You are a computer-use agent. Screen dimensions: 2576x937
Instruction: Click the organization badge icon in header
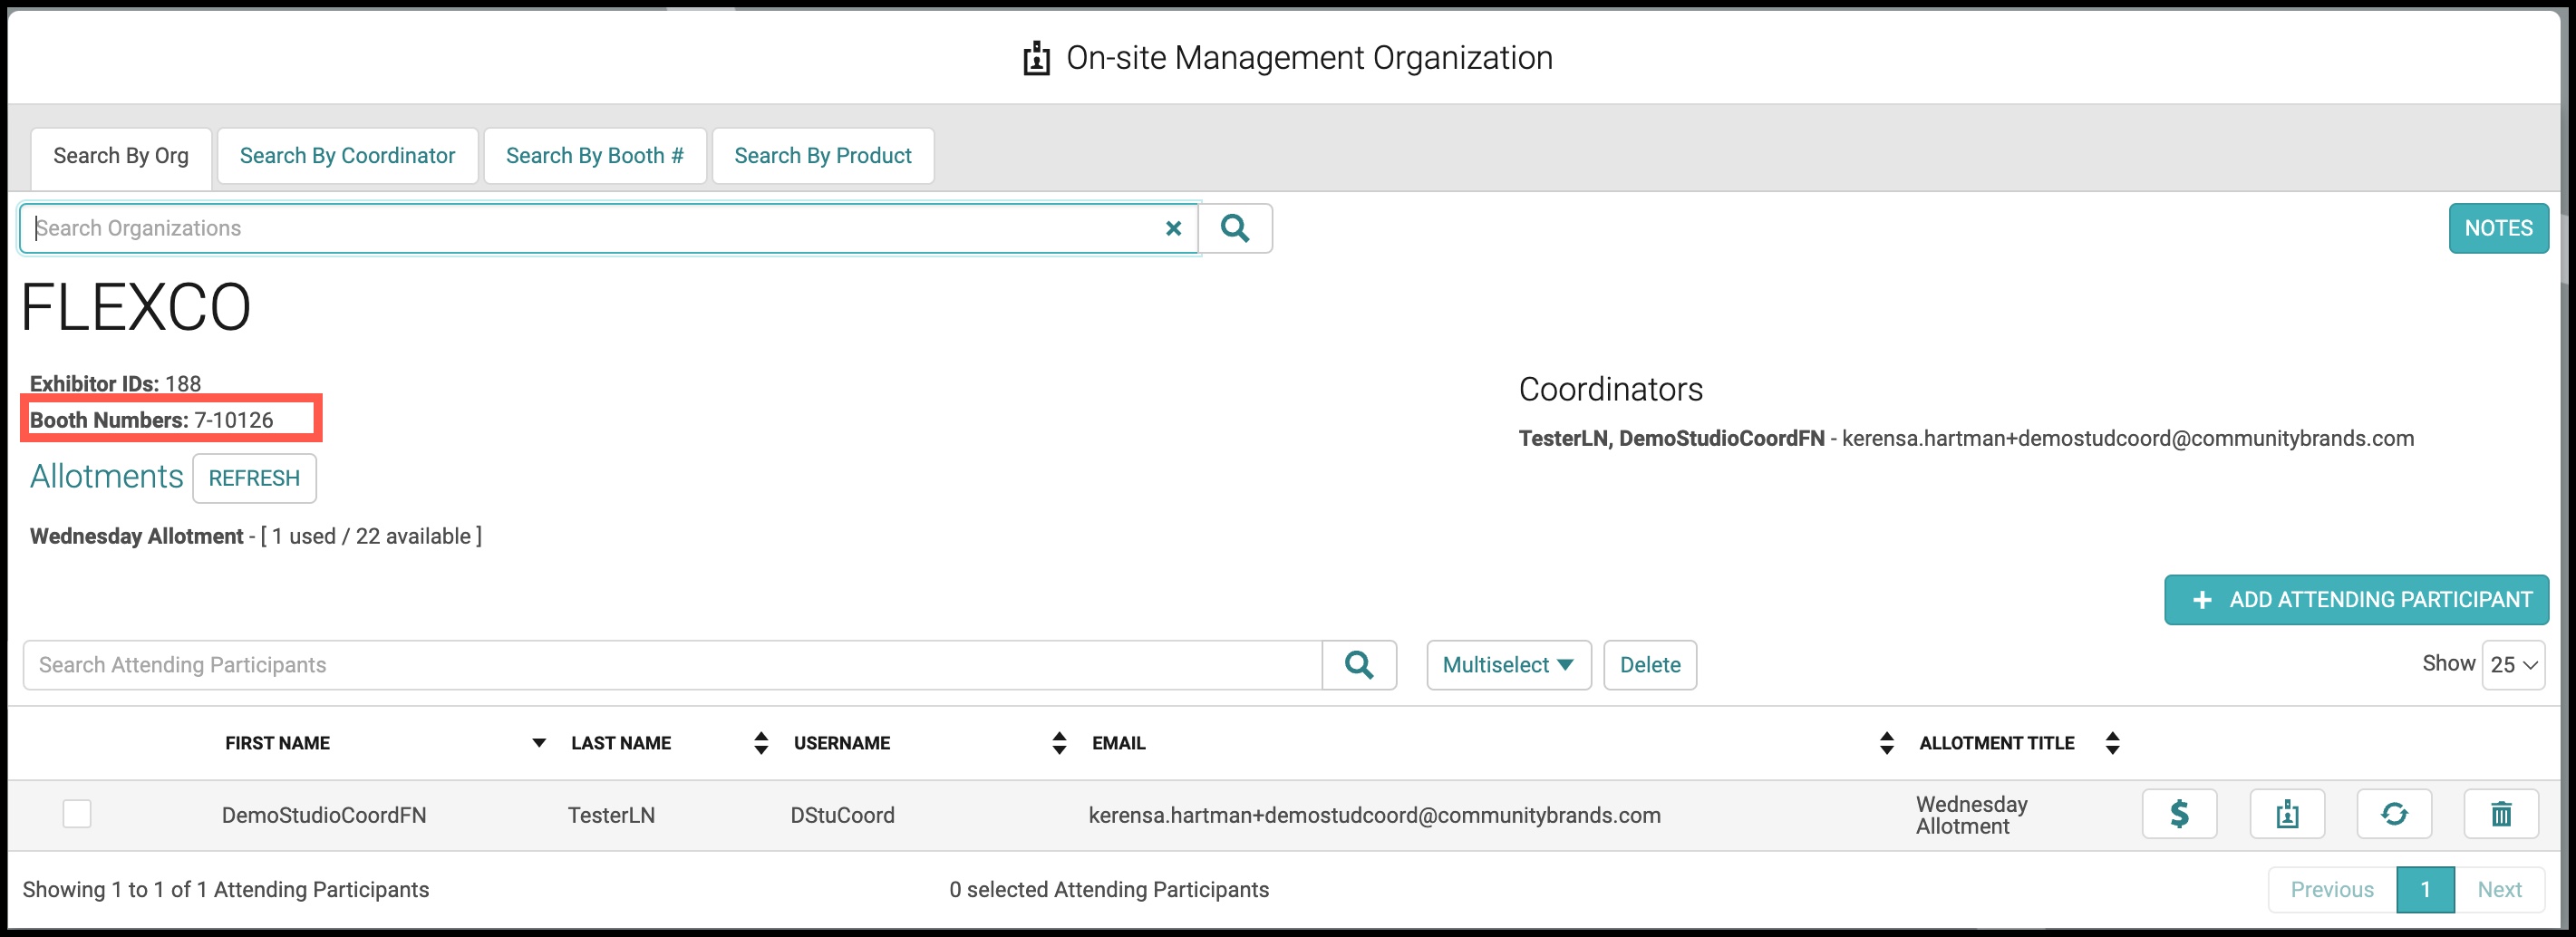1036,58
